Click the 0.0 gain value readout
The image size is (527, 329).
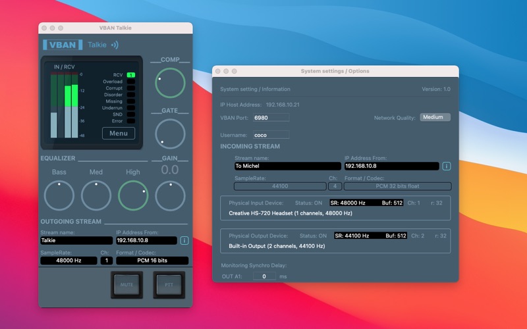point(170,170)
